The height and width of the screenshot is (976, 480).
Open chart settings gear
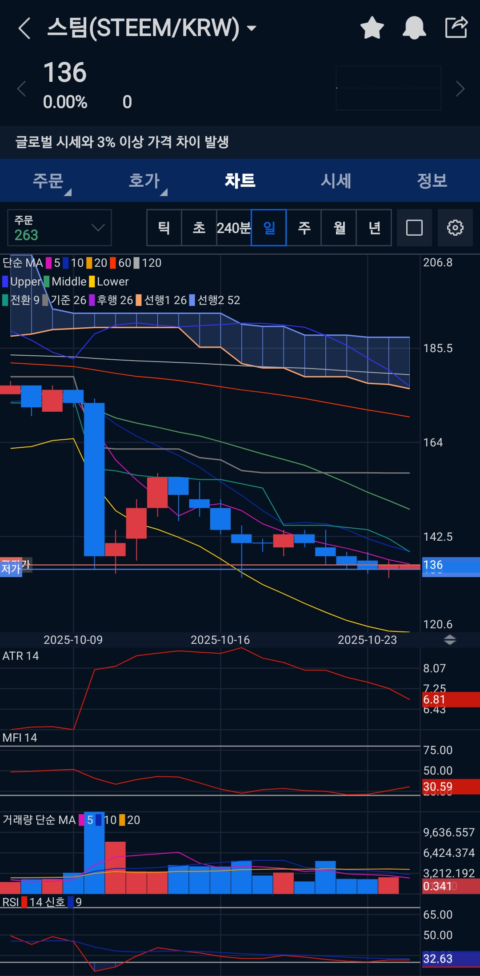(x=455, y=228)
